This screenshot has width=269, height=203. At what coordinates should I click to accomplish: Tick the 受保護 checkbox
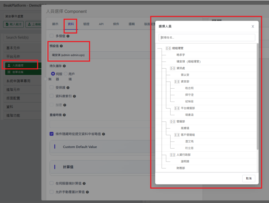[x=51, y=87]
